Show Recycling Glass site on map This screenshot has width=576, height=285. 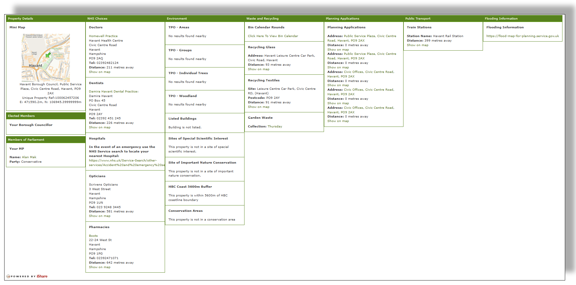click(258, 69)
